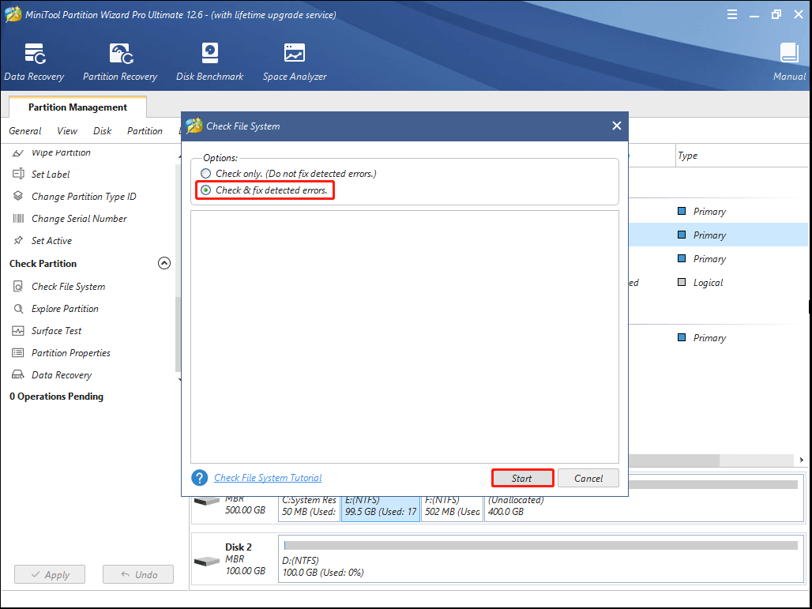
Task: Open the View menu
Action: point(67,131)
